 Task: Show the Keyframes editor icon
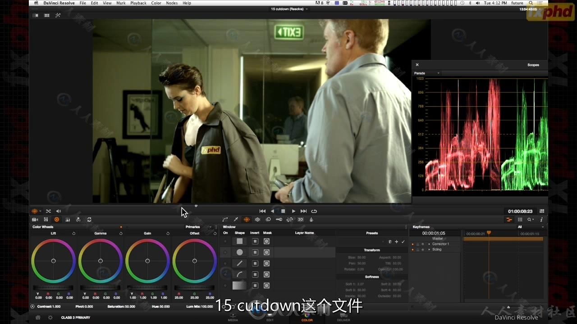point(509,220)
